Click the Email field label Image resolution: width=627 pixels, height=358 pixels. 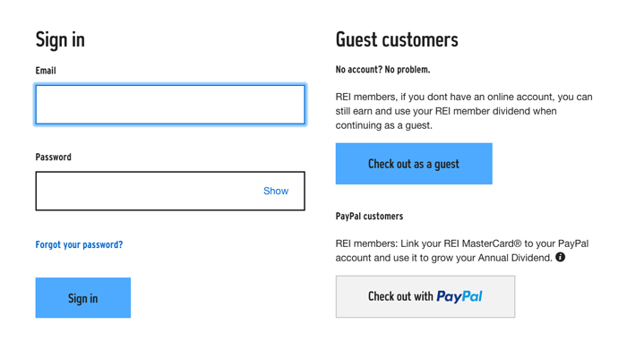(x=46, y=71)
